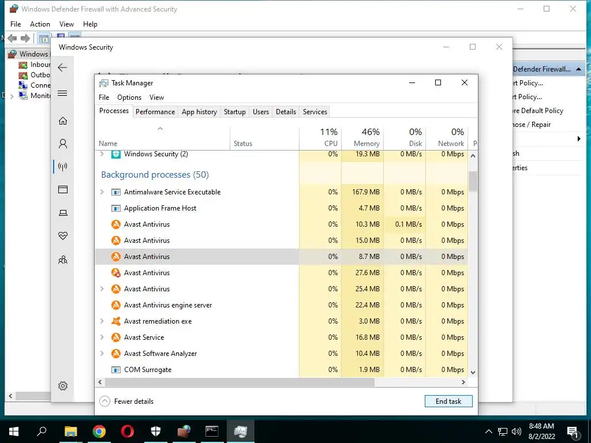591x443 pixels.
Task: Sort processes by Memory column
Action: 362,137
